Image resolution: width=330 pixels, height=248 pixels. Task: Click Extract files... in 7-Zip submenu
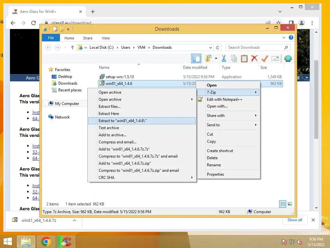pyautogui.click(x=142, y=107)
